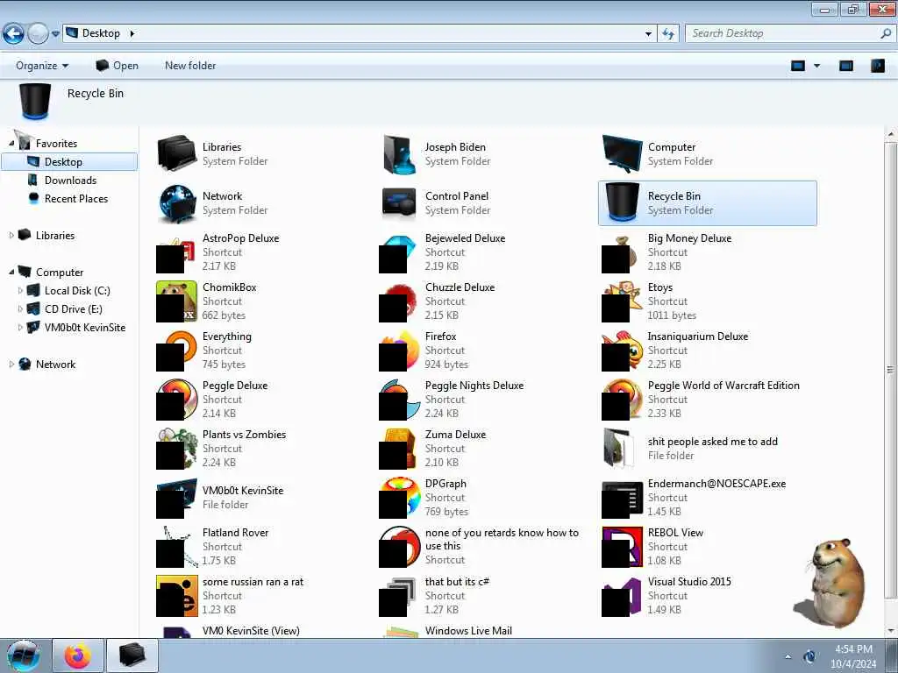Image resolution: width=898 pixels, height=673 pixels.
Task: Click the Explorer window taskbar button
Action: click(x=132, y=655)
